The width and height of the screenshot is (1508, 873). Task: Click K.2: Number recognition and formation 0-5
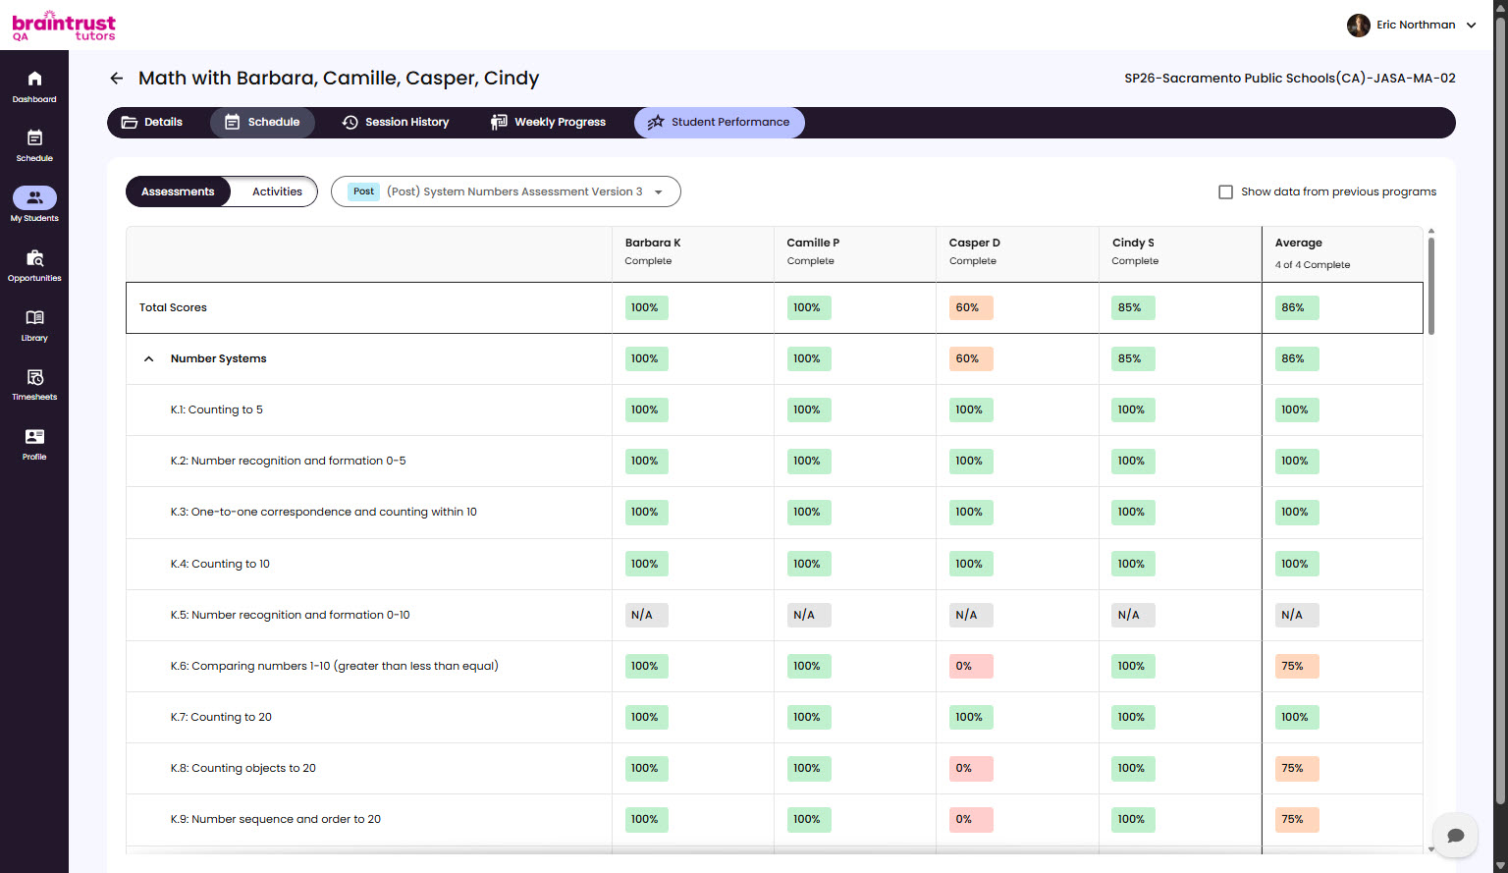pos(288,461)
